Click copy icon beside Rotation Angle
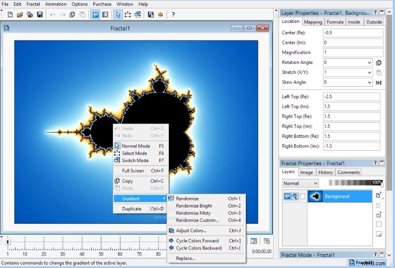Screen dimensions: 395x268 [x=378, y=62]
